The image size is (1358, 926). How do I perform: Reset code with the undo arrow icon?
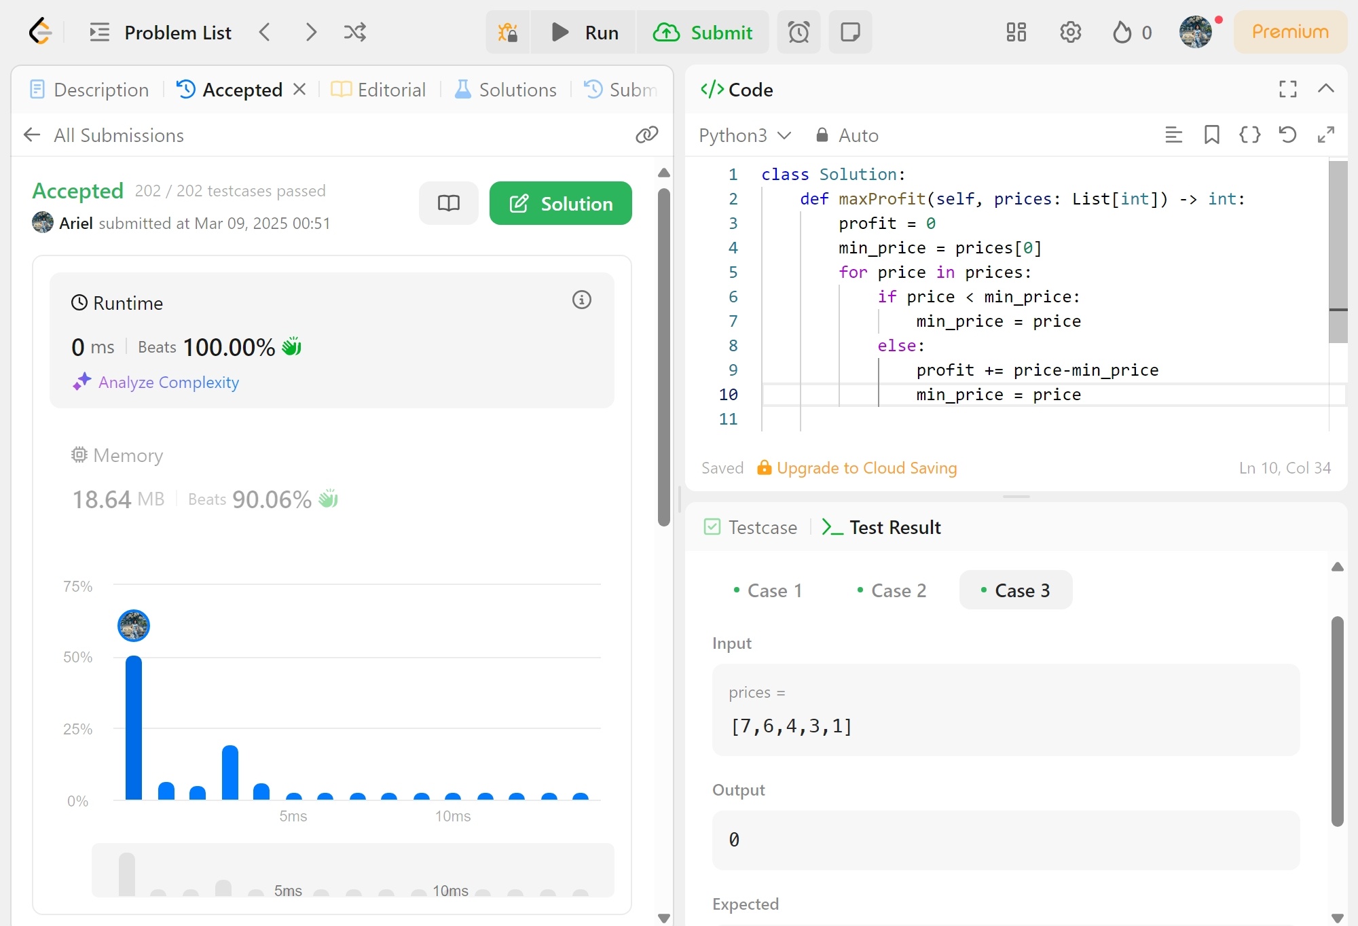[1287, 135]
